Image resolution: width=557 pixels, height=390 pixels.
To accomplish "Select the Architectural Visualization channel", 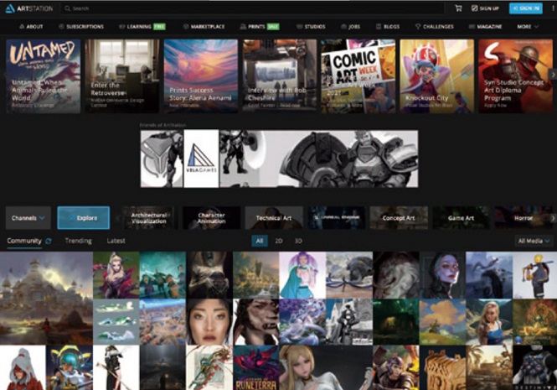I will coord(149,218).
